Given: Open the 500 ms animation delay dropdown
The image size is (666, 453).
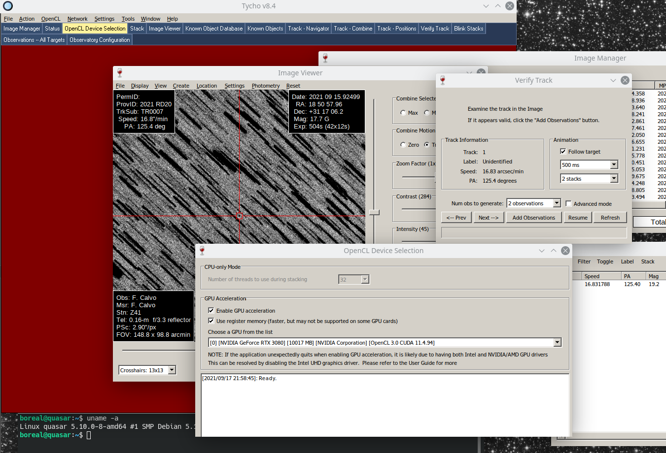Looking at the screenshot, I should 614,164.
